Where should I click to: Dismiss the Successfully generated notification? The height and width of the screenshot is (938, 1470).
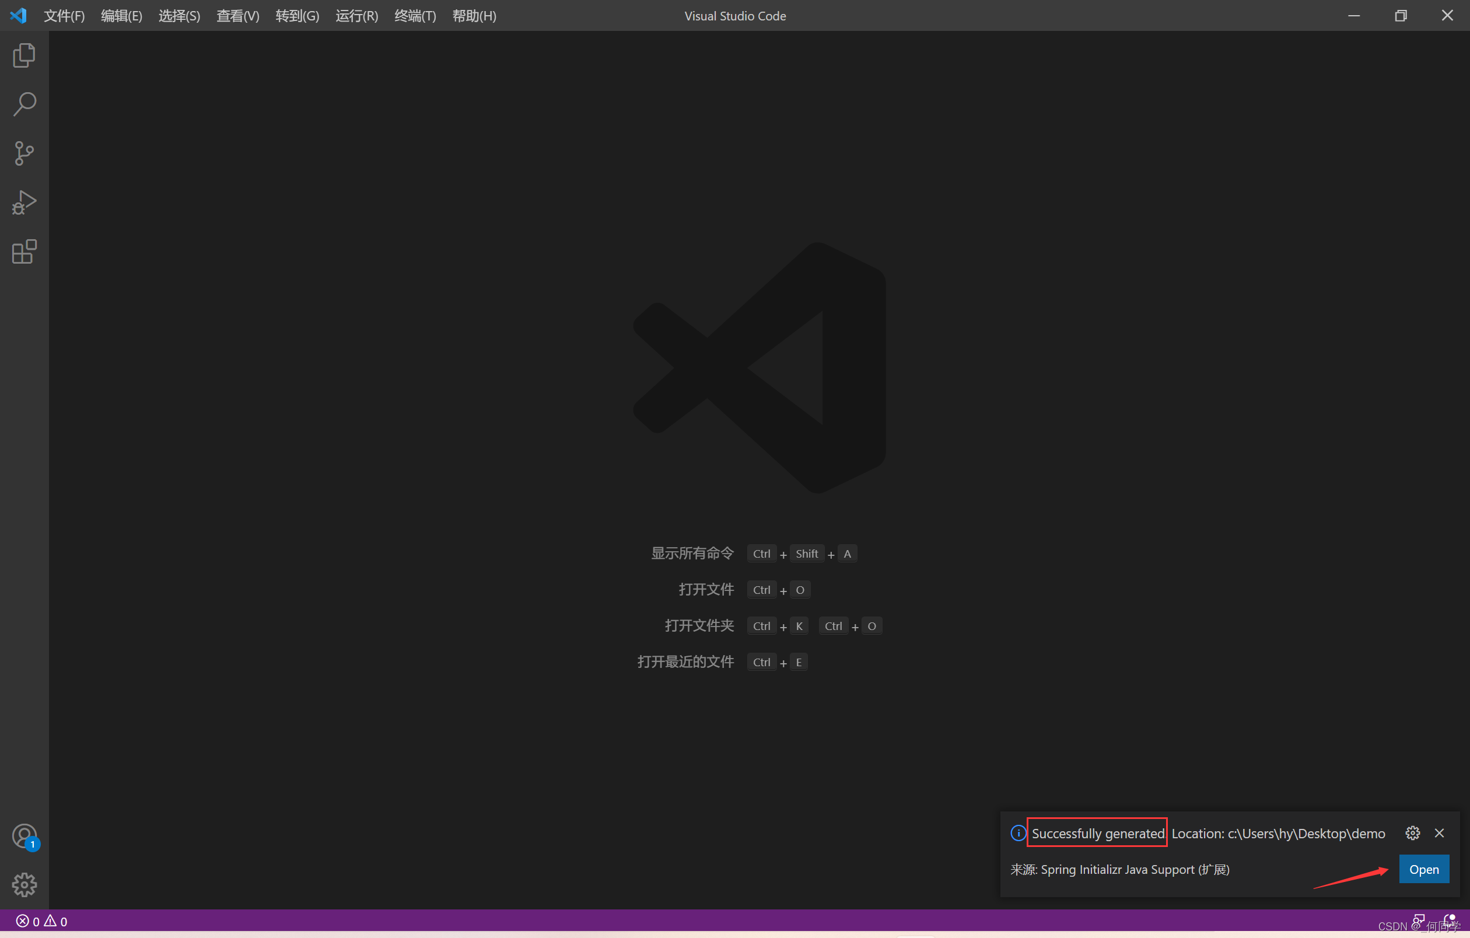[1439, 833]
